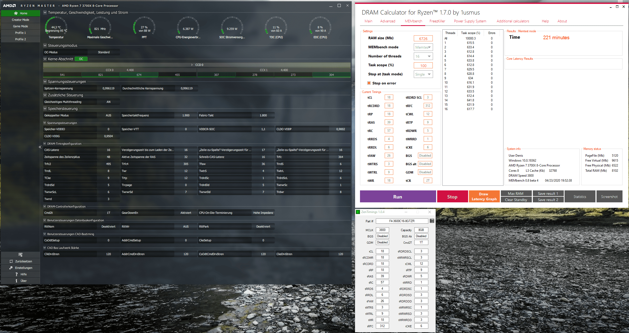
Task: Collapse the Zusätzliche Steuerung section
Action: tap(45, 95)
